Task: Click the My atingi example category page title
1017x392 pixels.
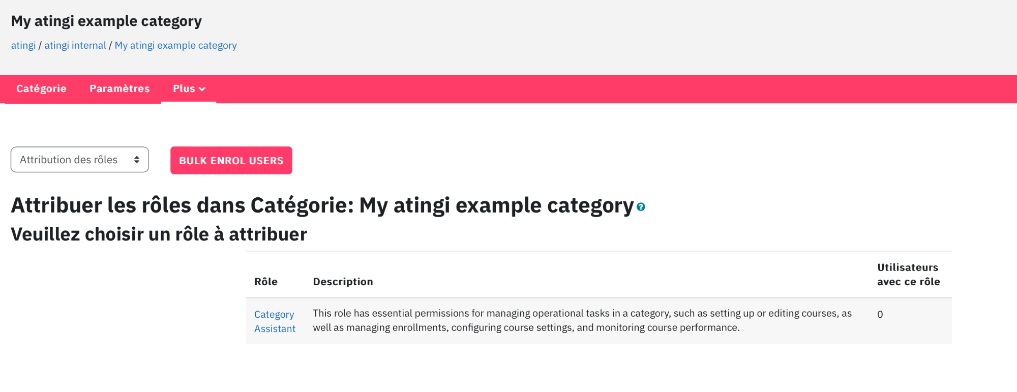Action: [107, 21]
